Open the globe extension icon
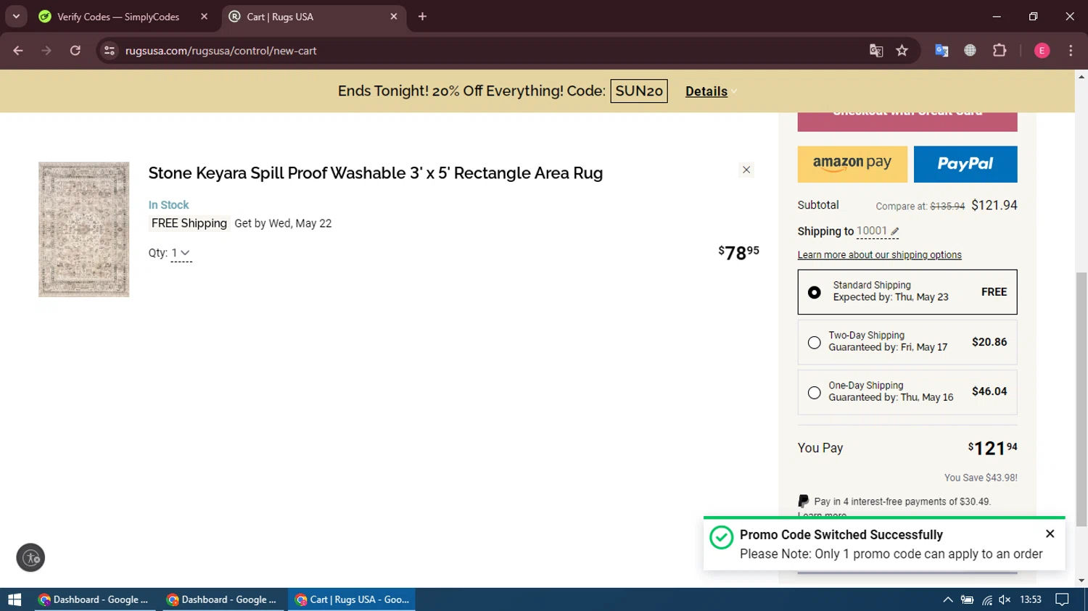Viewport: 1088px width, 611px height. tap(970, 51)
